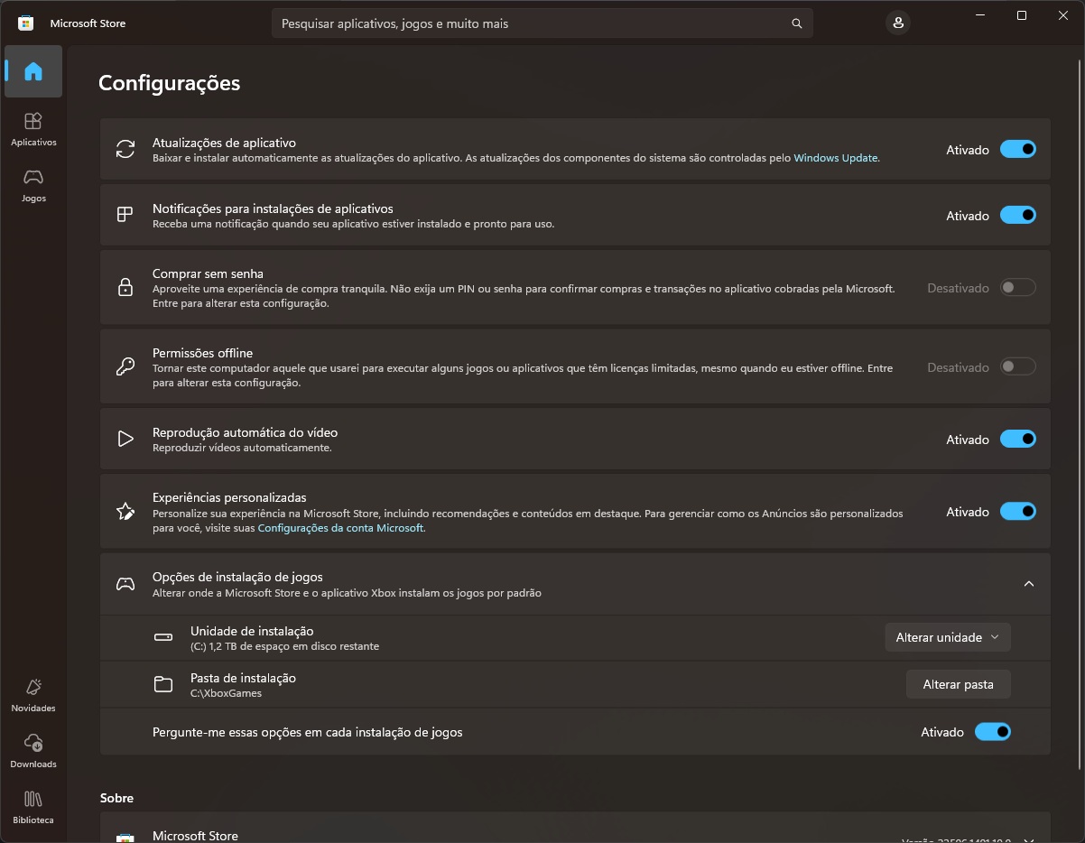Open Aplicativos section in sidebar
This screenshot has height=843, width=1085.
[33, 128]
